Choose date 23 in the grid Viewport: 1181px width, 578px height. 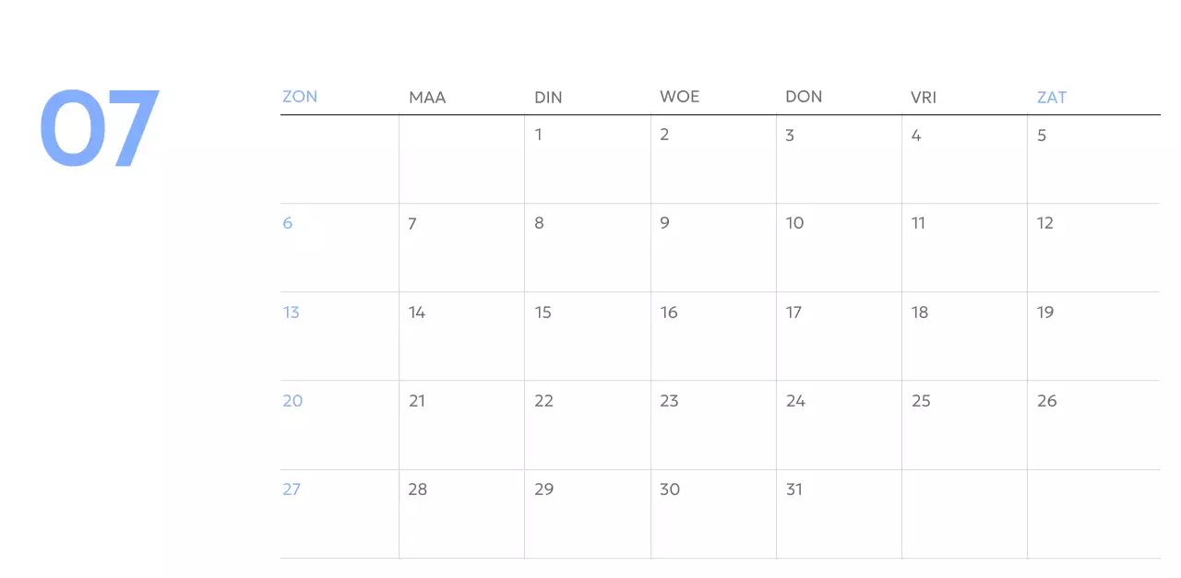pos(669,401)
